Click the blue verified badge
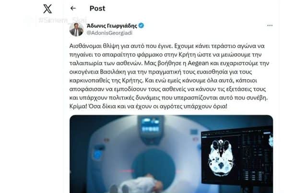This screenshot has width=284, height=193. [141, 26]
